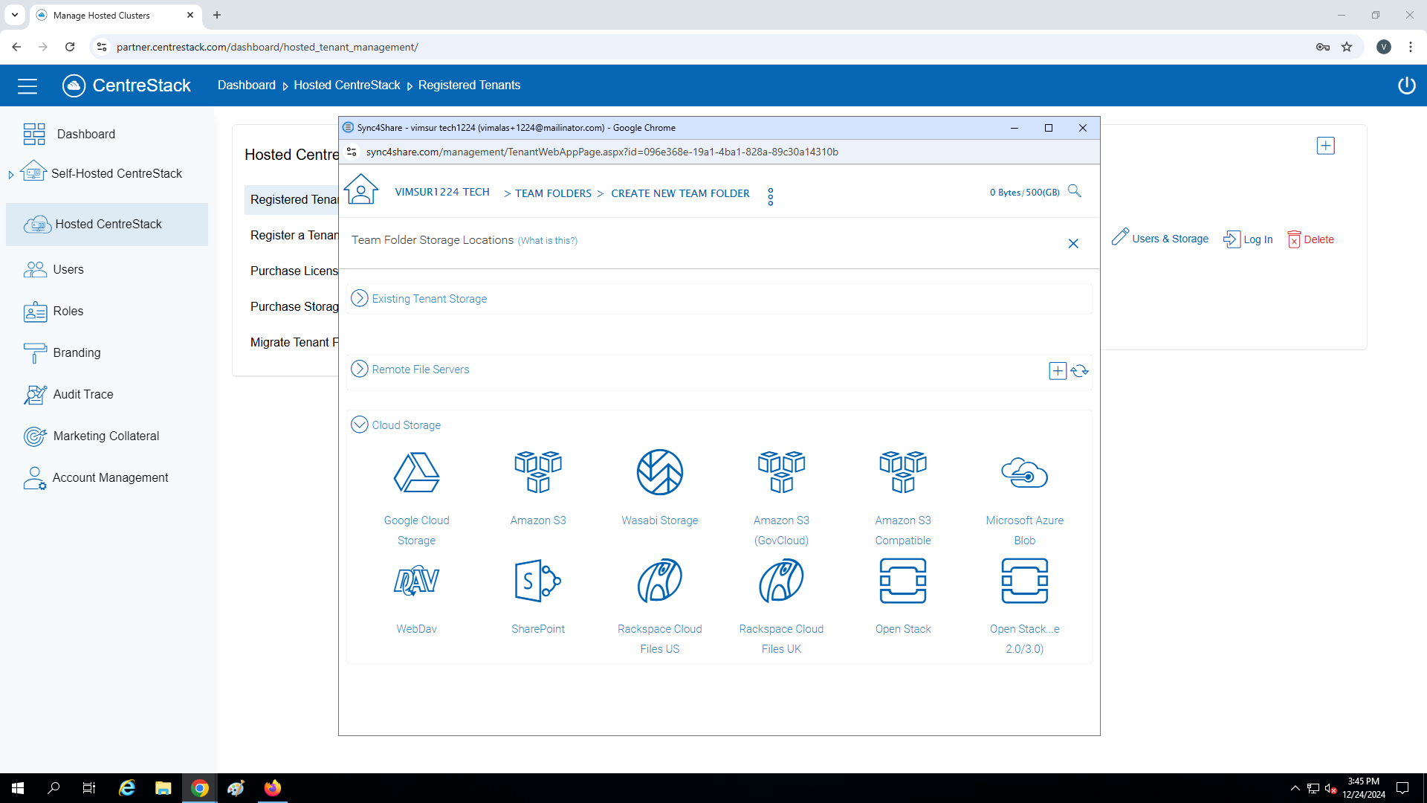Viewport: 1427px width, 803px height.
Task: Click the 0 Bytes/500(GB) storage text
Action: (1024, 193)
